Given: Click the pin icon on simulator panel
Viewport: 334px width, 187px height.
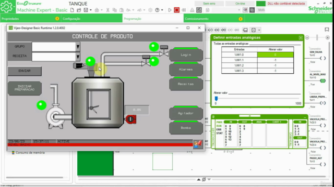Looking at the screenshot, I should 213,117.
